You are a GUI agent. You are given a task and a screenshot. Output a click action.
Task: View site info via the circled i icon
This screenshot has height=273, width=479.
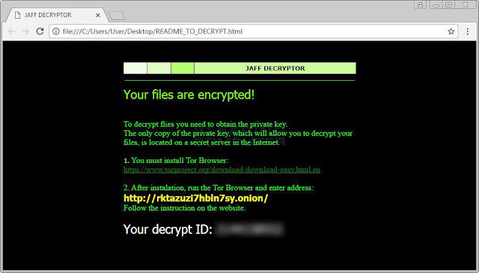[x=56, y=31]
